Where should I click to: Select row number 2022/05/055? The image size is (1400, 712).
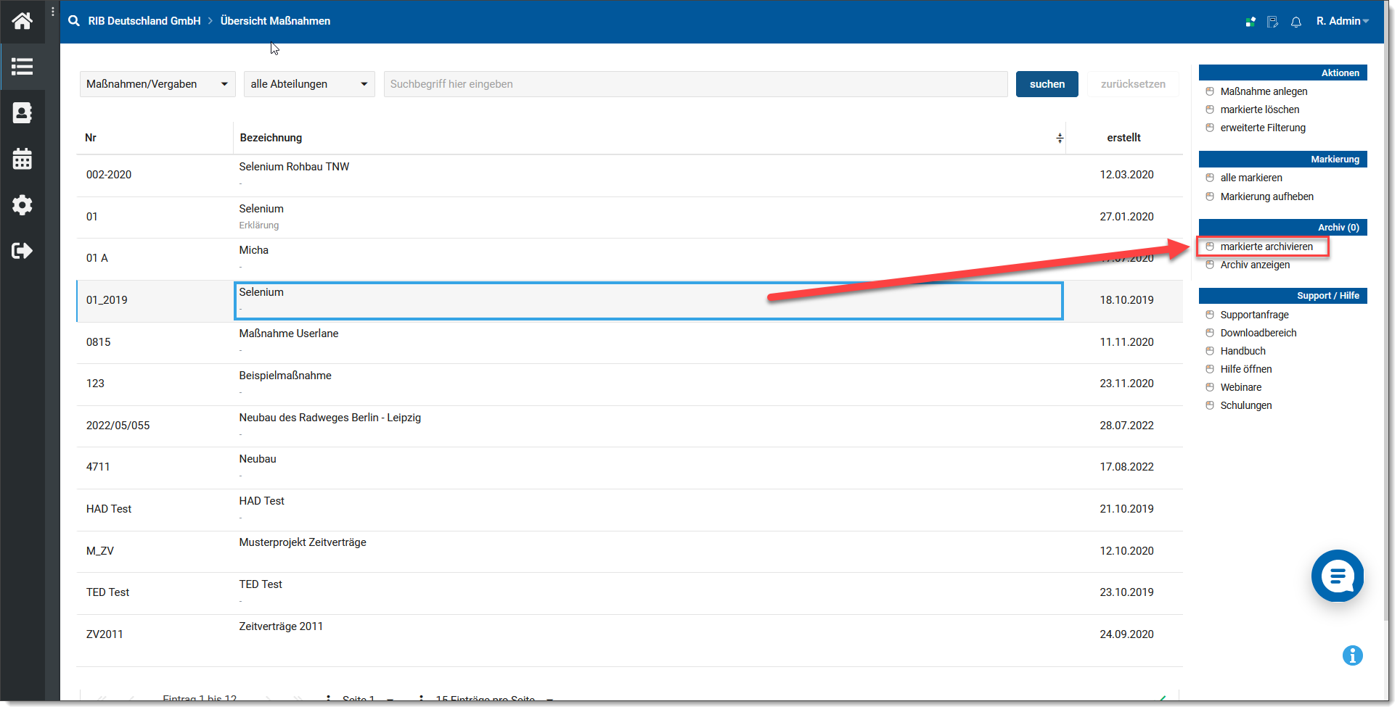(x=118, y=426)
